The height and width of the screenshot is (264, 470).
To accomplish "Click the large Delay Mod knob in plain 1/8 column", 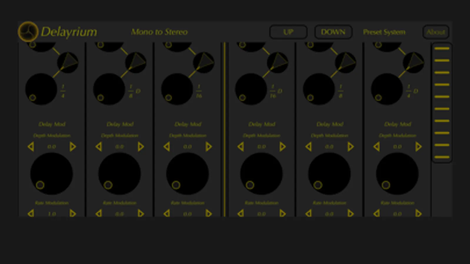I will click(x=329, y=174).
